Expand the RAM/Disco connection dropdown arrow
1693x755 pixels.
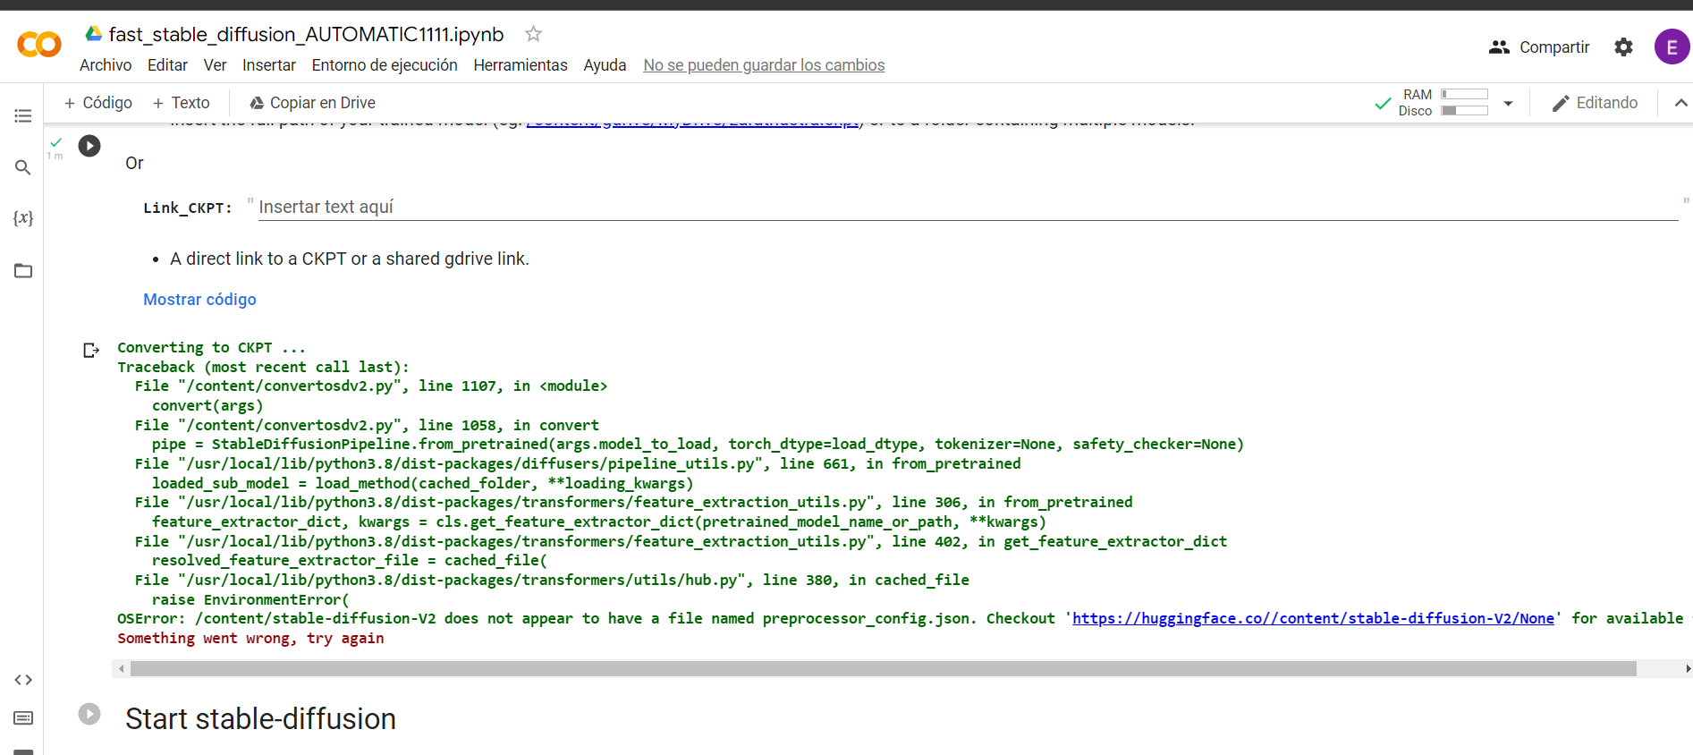point(1508,103)
